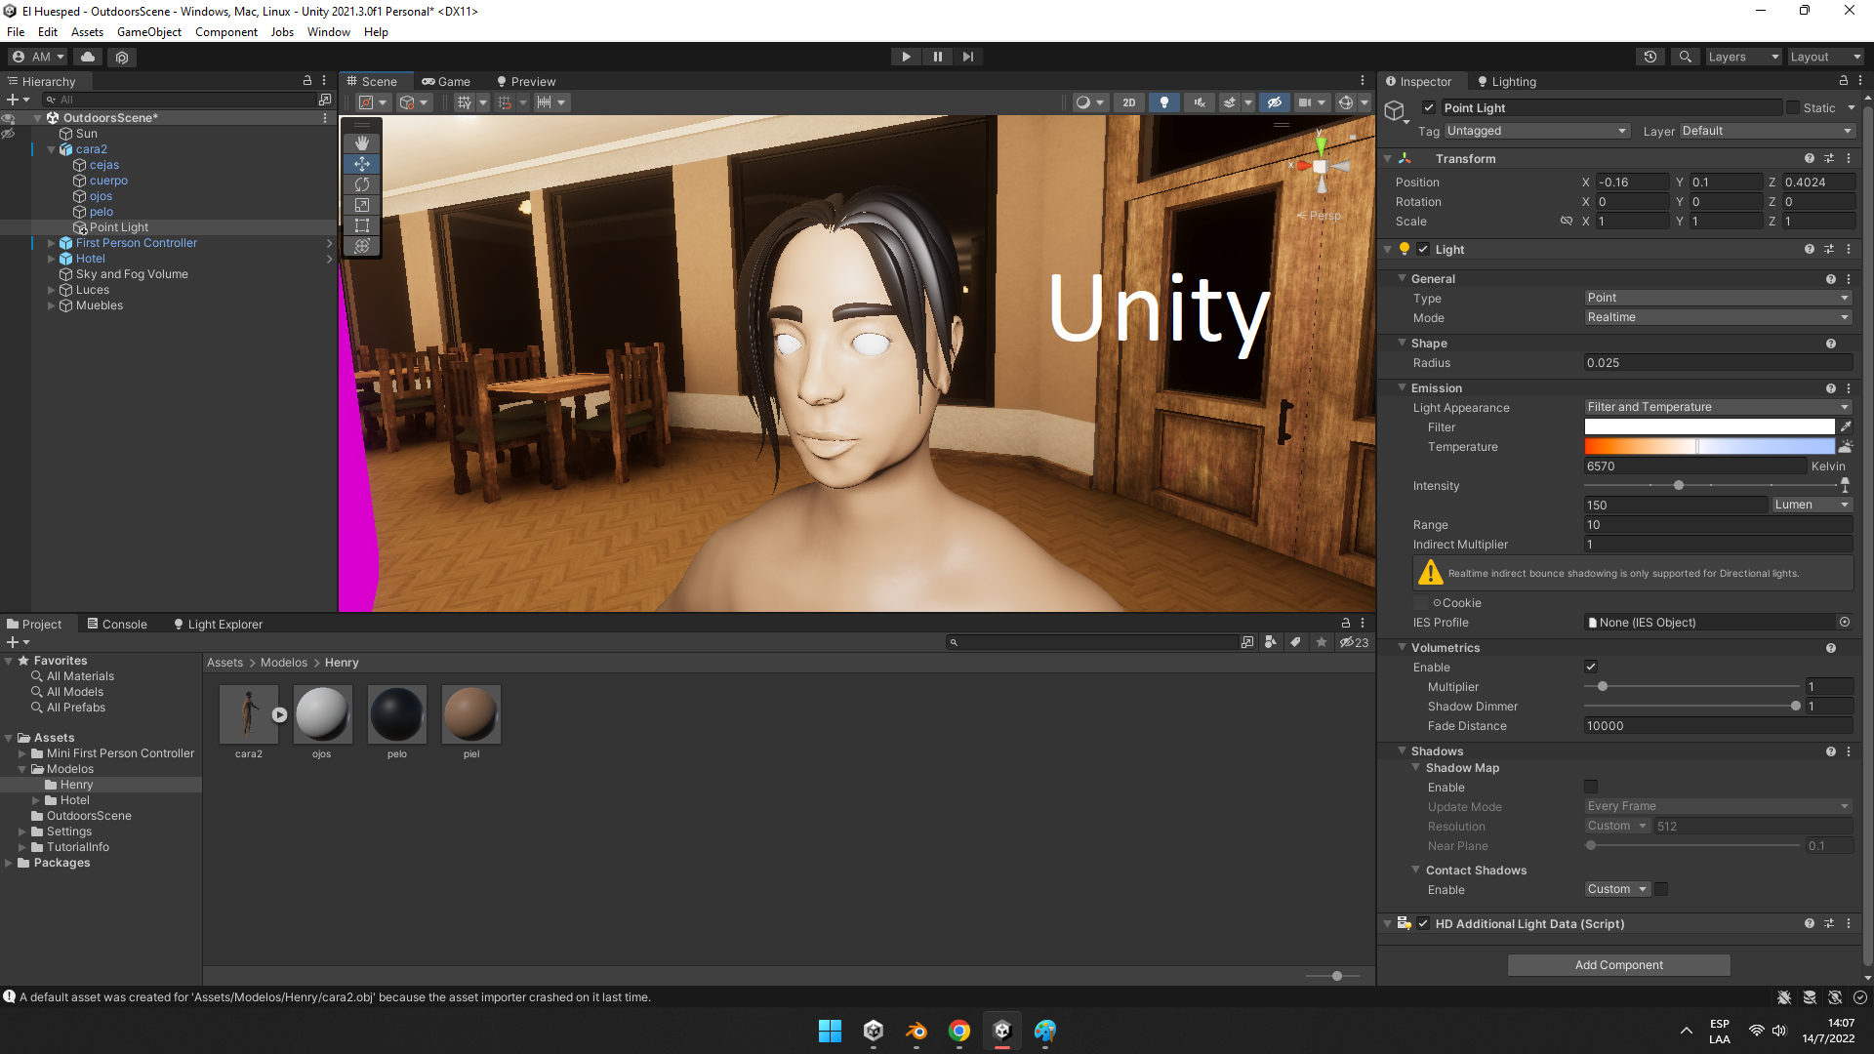Image resolution: width=1874 pixels, height=1054 pixels.
Task: Select the Rect transform tool
Action: tap(362, 225)
